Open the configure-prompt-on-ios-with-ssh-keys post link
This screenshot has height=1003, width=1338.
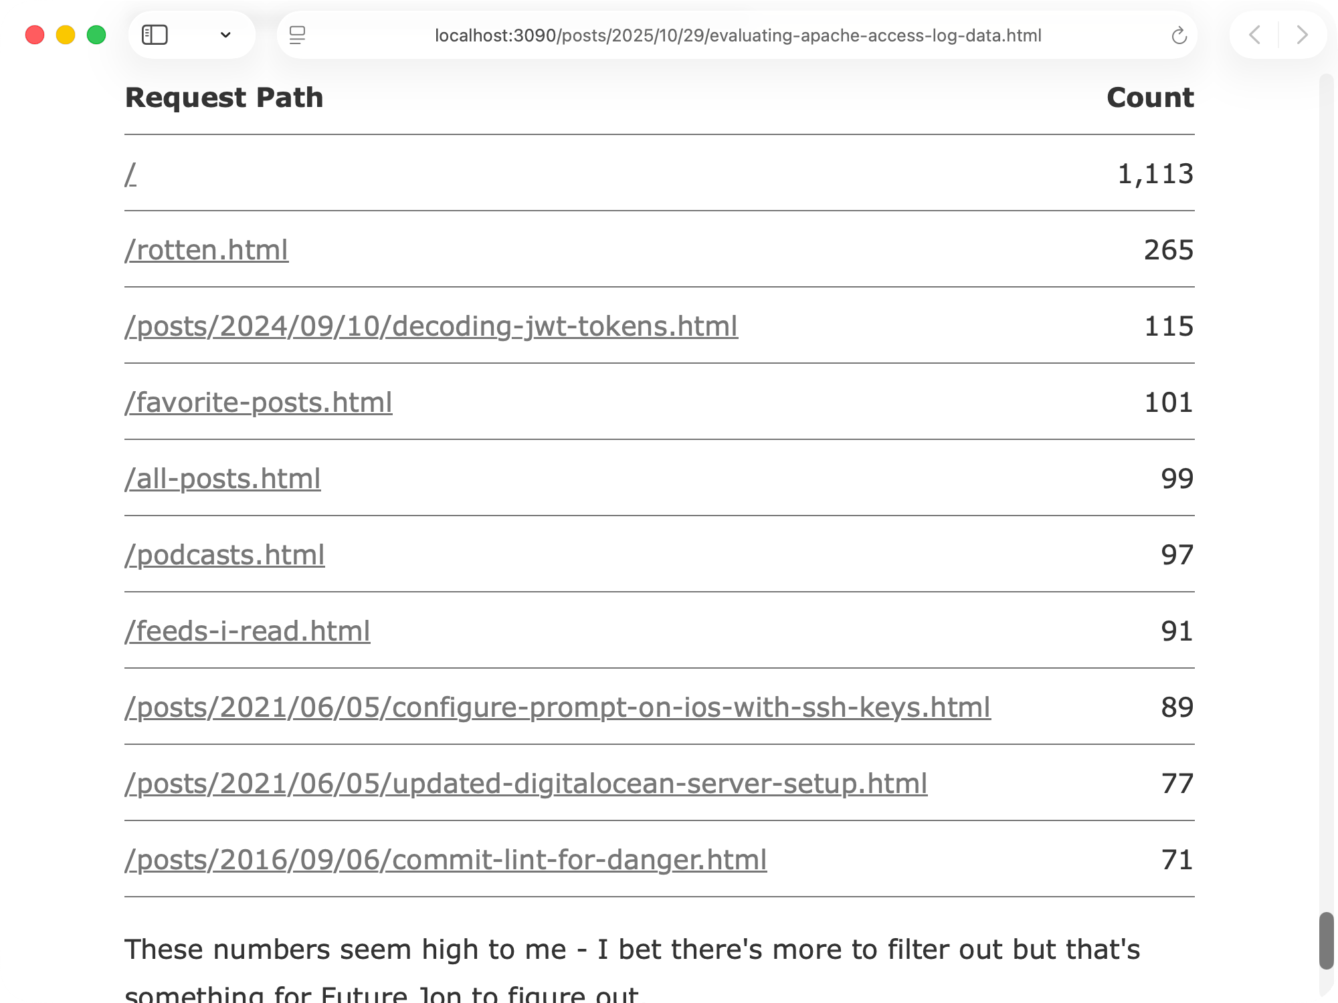tap(557, 707)
